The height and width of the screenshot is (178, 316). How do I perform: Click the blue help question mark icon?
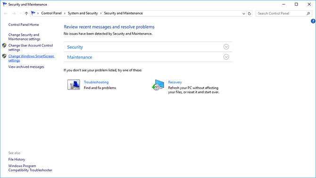(x=313, y=21)
